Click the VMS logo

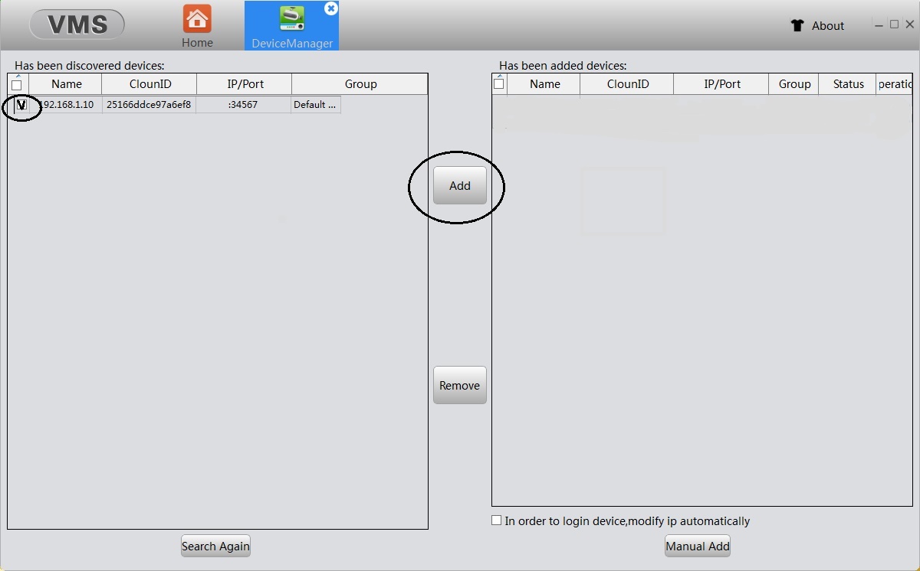click(77, 24)
